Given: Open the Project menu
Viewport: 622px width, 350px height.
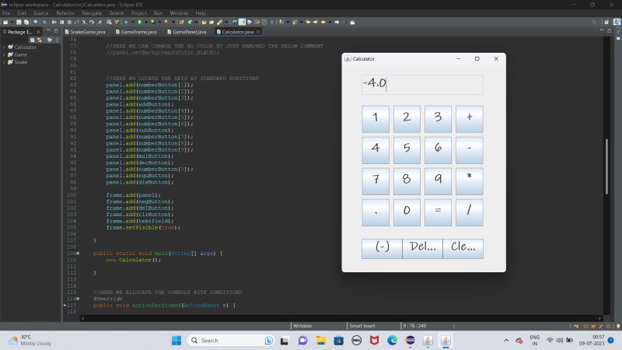Looking at the screenshot, I should coord(138,13).
